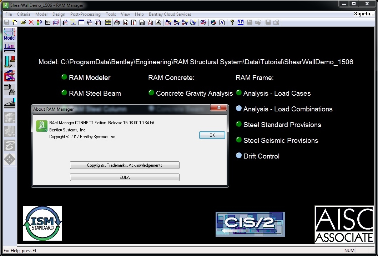
Task: Close the About RAM Manager dialog
Action: [219, 108]
